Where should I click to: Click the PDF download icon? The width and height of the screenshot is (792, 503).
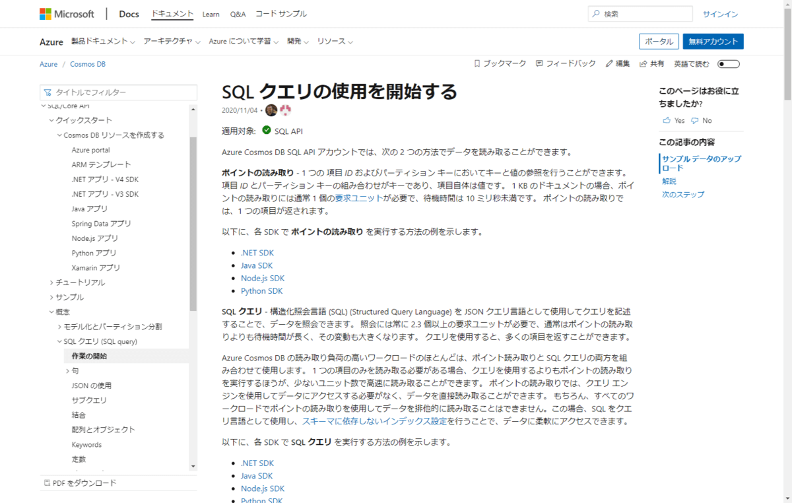[x=46, y=483]
